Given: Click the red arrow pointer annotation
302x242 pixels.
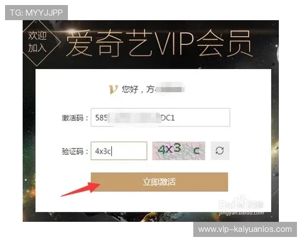Looking at the screenshot, I should (x=81, y=190).
